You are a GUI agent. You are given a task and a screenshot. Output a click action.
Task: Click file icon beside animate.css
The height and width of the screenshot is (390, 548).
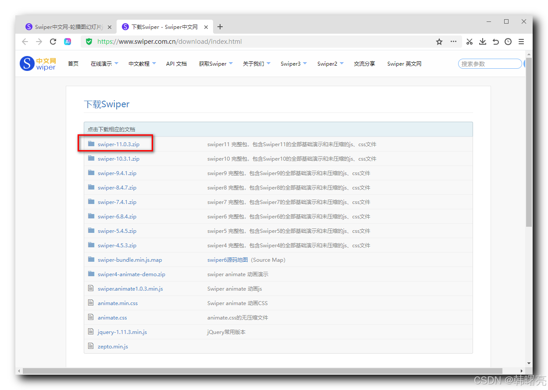91,317
